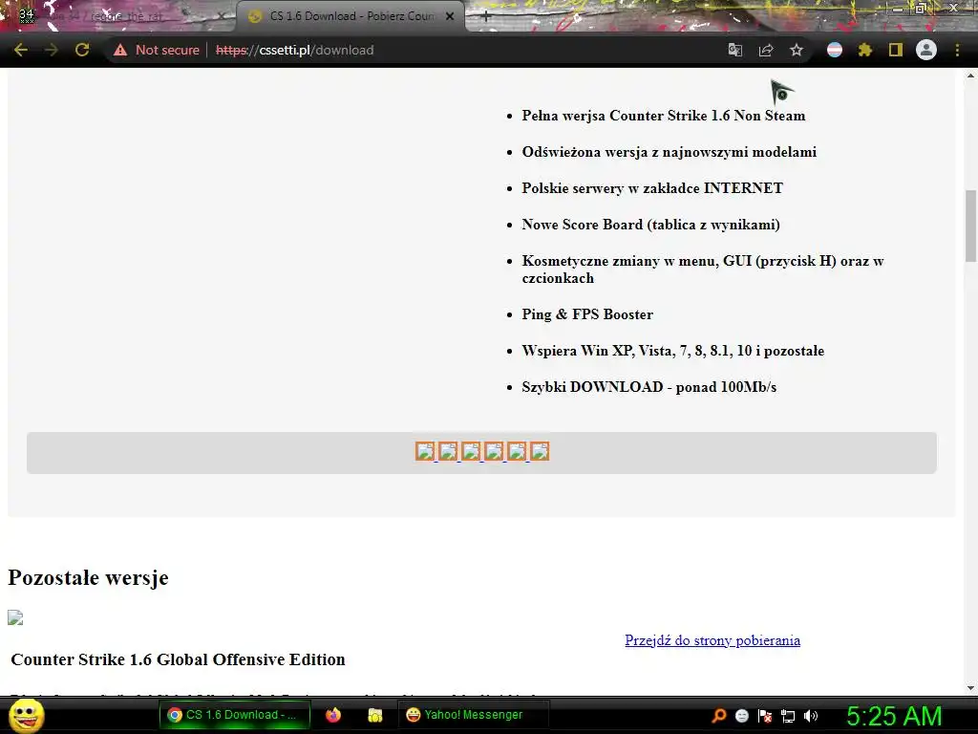
Task: Launch Firefox from the taskbar
Action: click(x=333, y=715)
